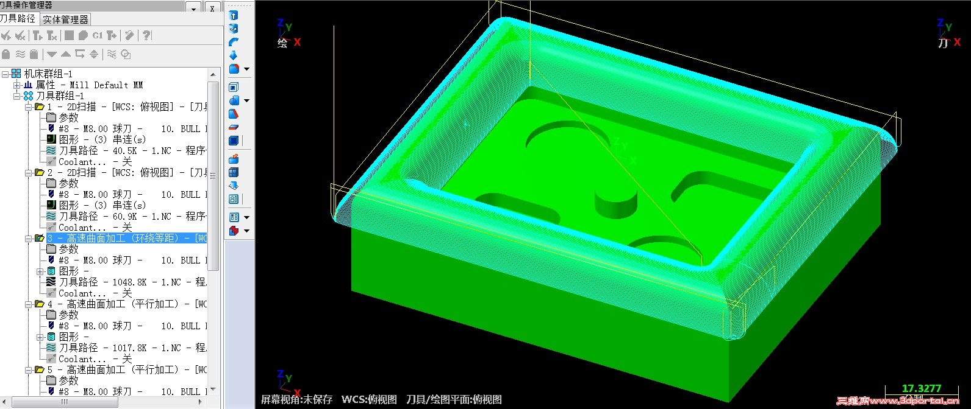Click 刀具/绘图平面:俯视图 status text
Image resolution: width=971 pixels, height=409 pixels.
pos(454,399)
